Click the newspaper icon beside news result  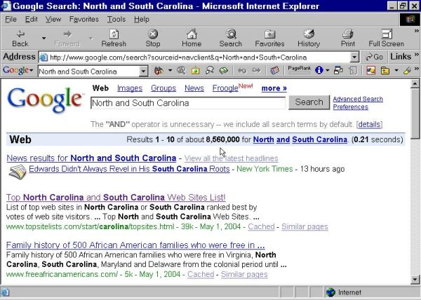click(18, 172)
